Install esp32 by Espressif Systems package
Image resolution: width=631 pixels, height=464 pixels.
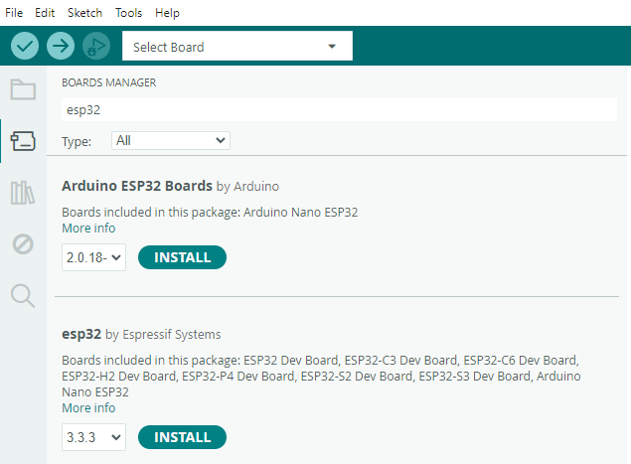click(x=182, y=437)
